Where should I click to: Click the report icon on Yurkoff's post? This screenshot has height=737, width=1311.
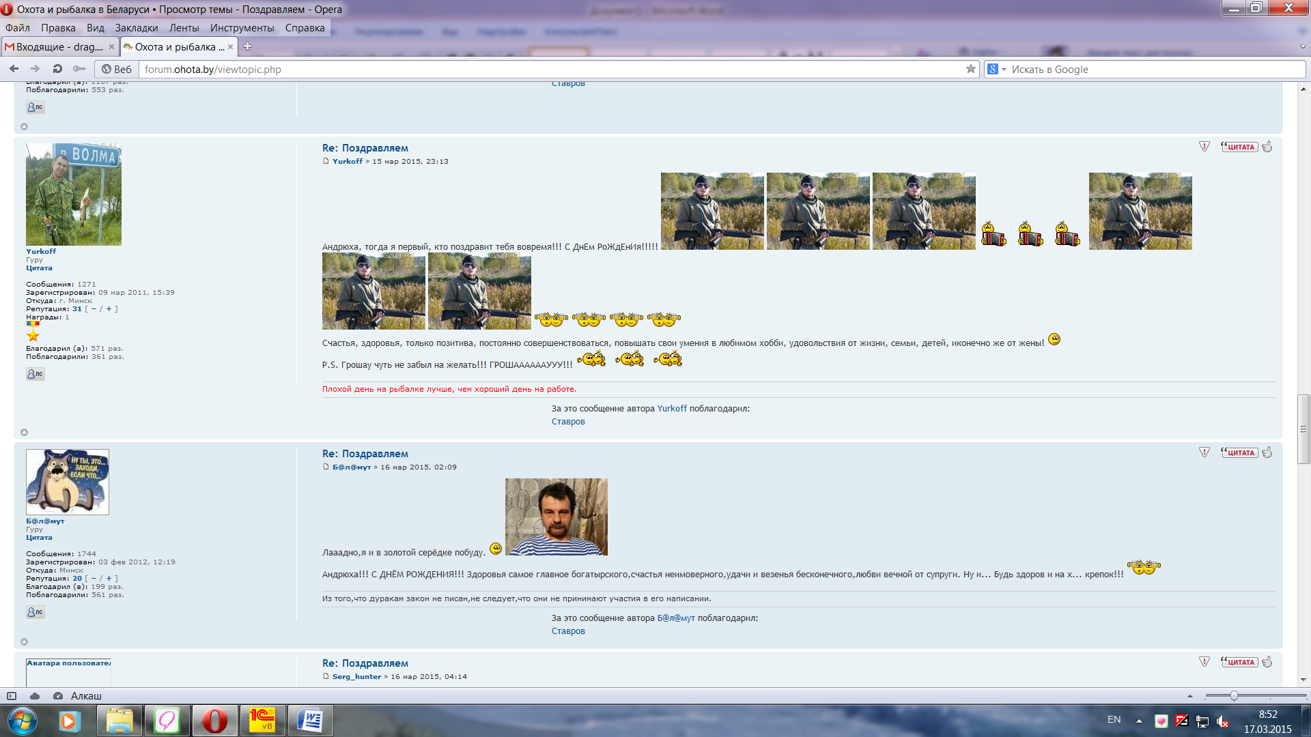click(x=1204, y=147)
